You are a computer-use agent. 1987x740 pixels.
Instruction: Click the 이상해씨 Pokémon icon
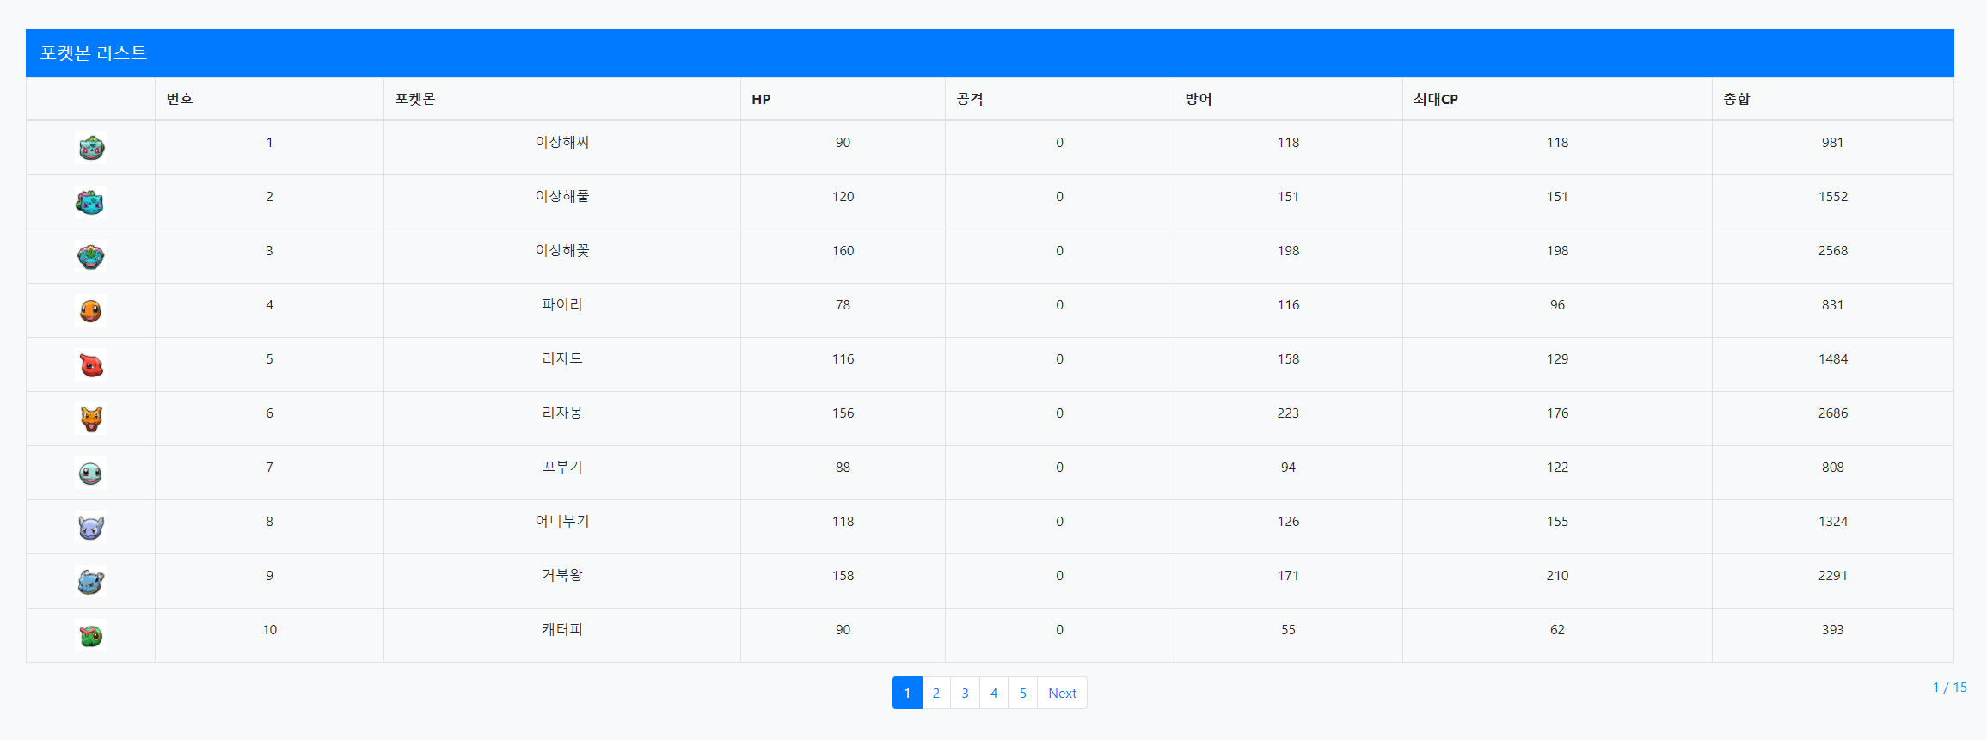(91, 148)
